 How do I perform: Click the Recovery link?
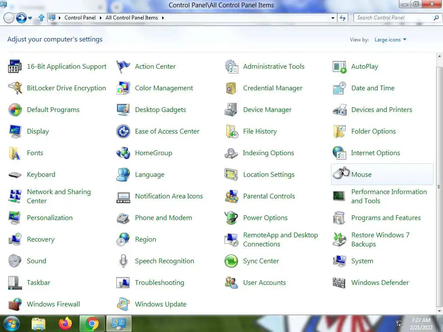pos(41,239)
